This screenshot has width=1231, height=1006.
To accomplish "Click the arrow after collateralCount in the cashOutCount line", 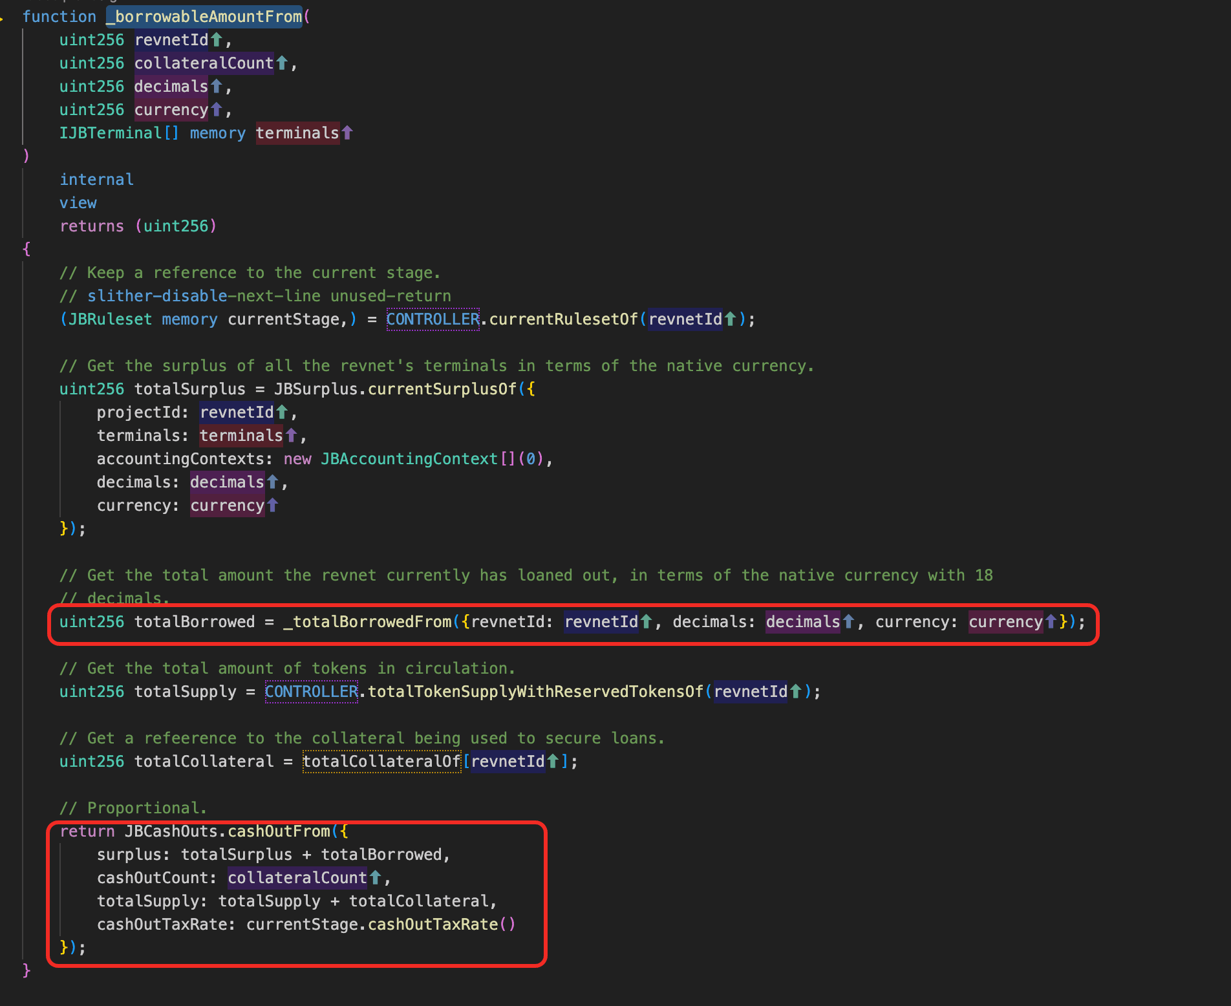I will (375, 878).
